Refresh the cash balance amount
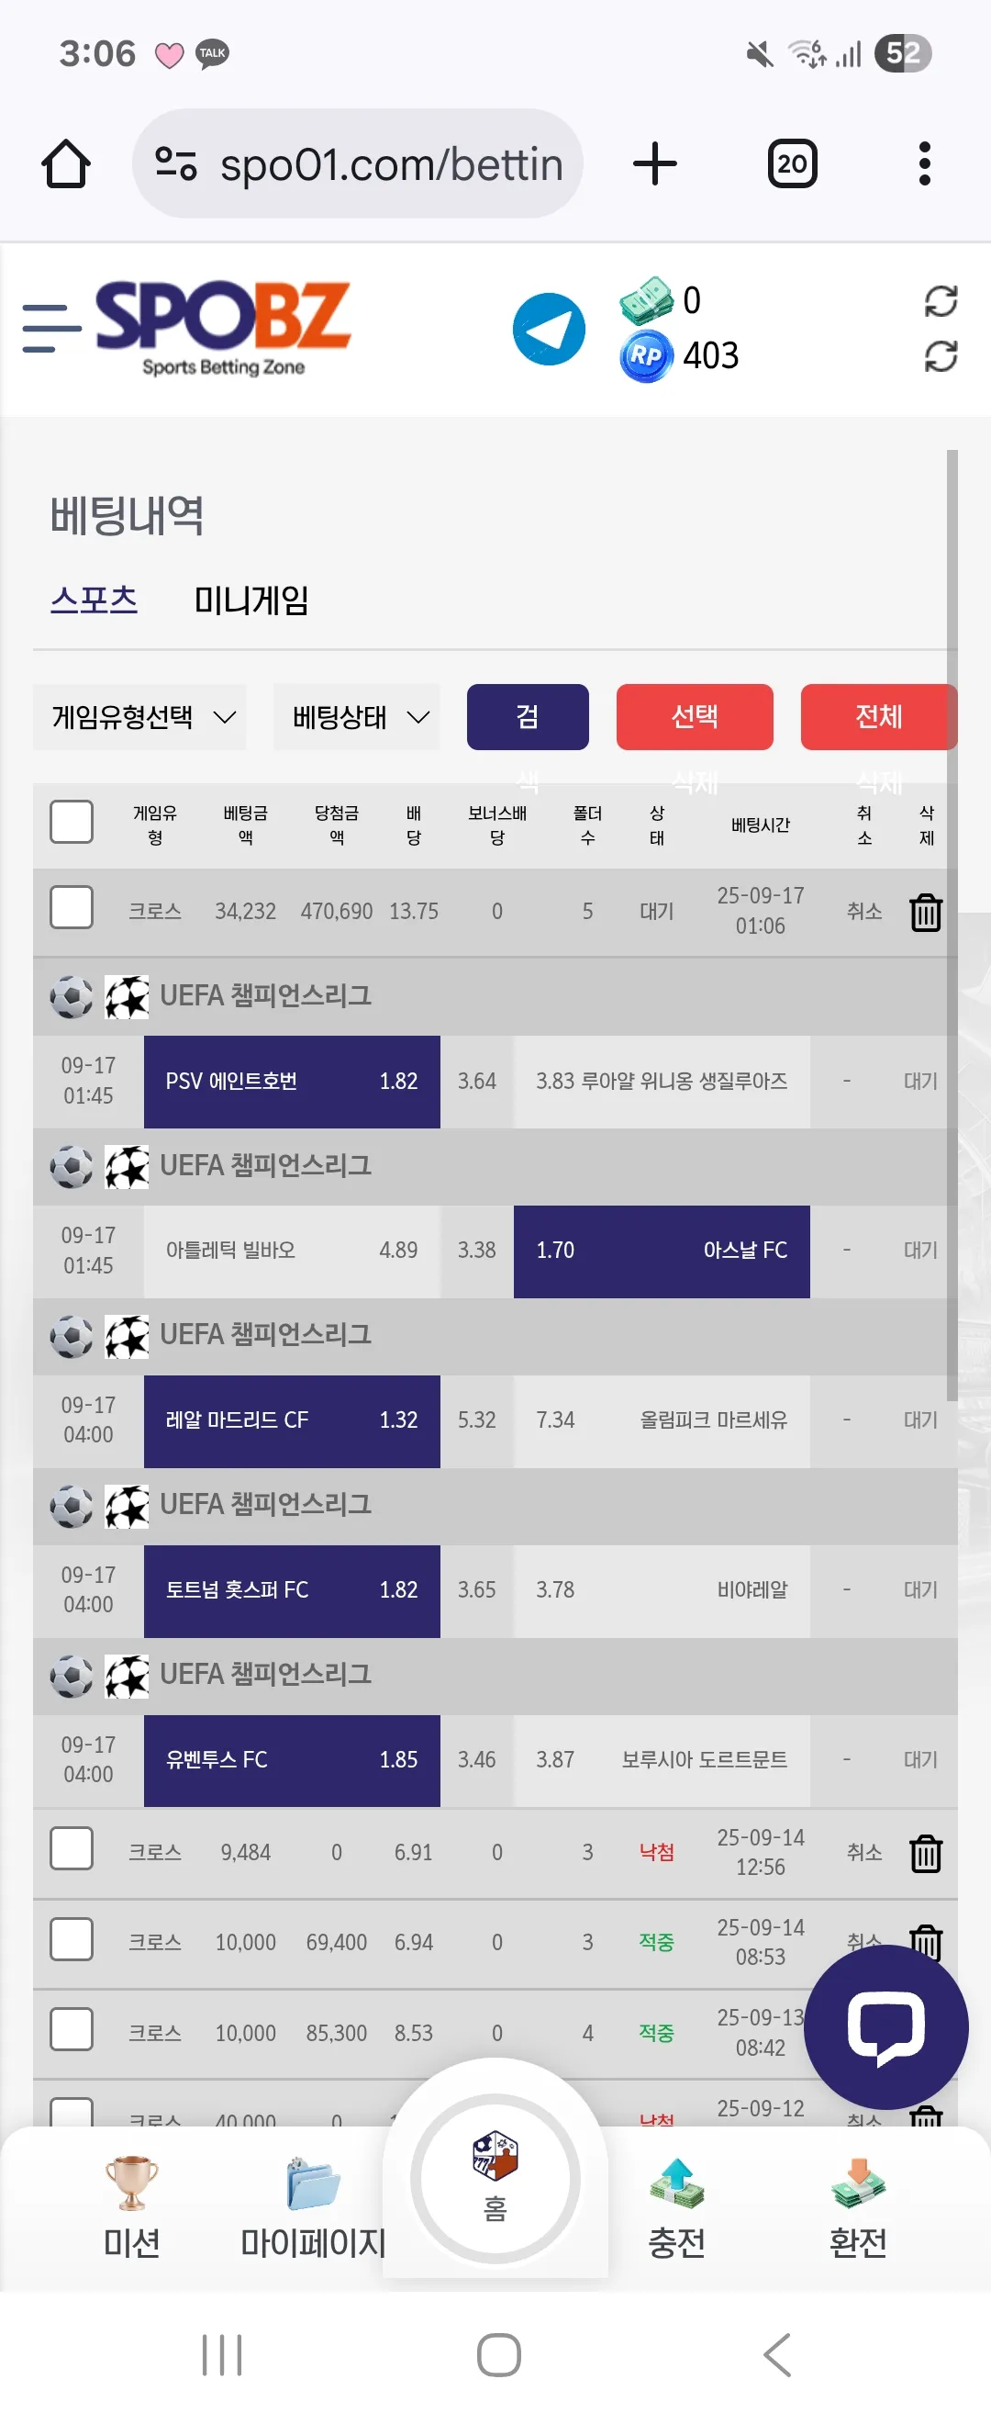 (941, 301)
